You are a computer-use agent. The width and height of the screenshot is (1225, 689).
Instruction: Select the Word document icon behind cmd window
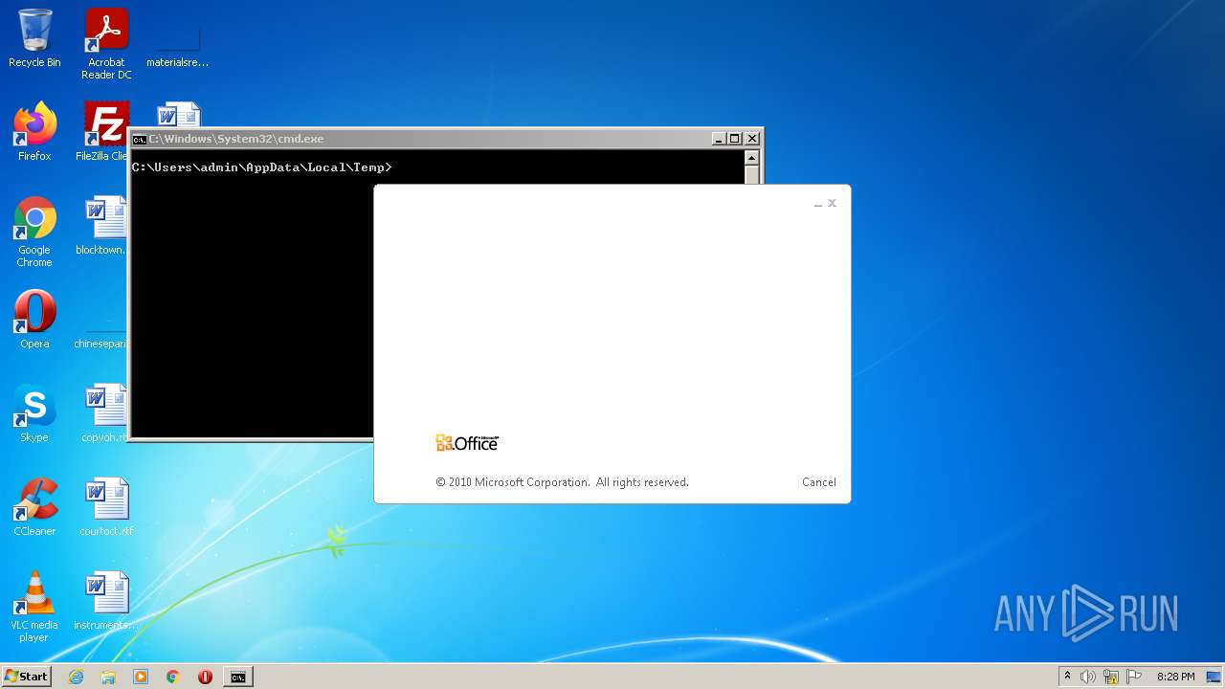coord(178,115)
